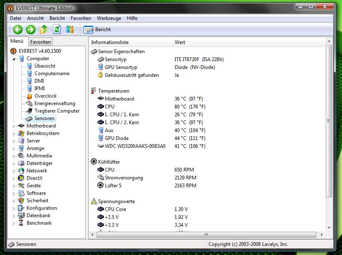Click the horizontal scrollbar right arrow
Screen dimensions: 342x255
(x=322, y=235)
